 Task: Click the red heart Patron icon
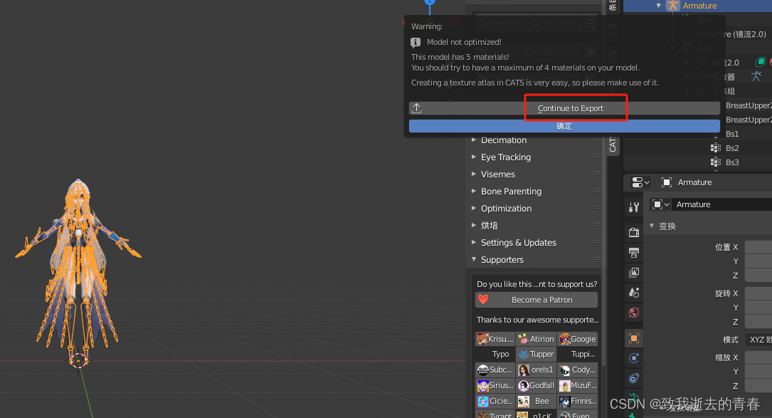click(484, 300)
